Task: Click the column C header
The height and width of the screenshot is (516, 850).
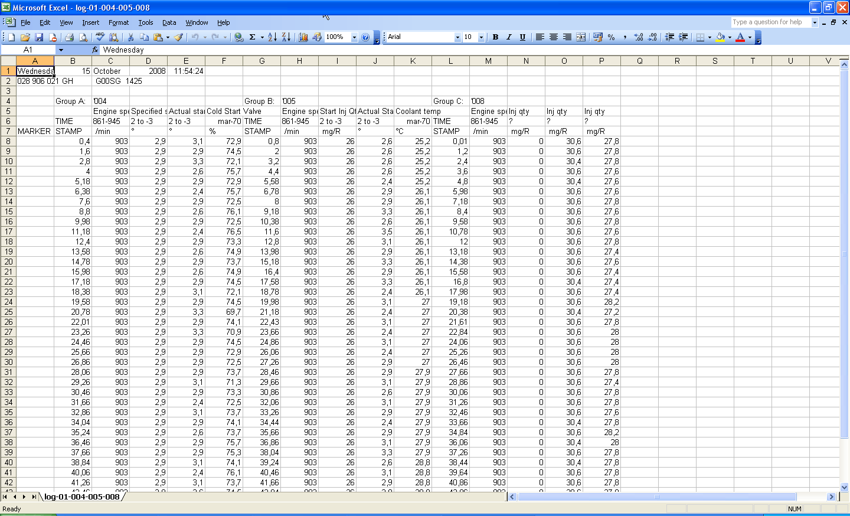Action: (110, 61)
